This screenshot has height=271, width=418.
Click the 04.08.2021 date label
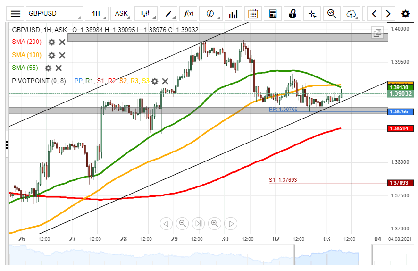pos(400,239)
